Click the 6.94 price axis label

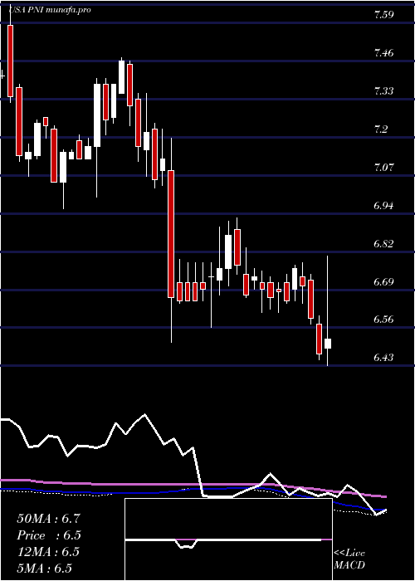point(383,206)
